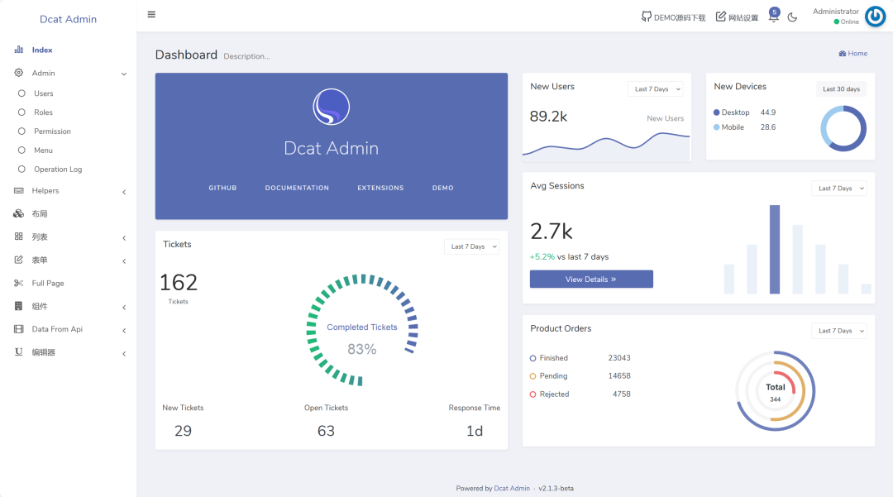
Task: Click the 布局 cubes icon
Action: point(19,213)
